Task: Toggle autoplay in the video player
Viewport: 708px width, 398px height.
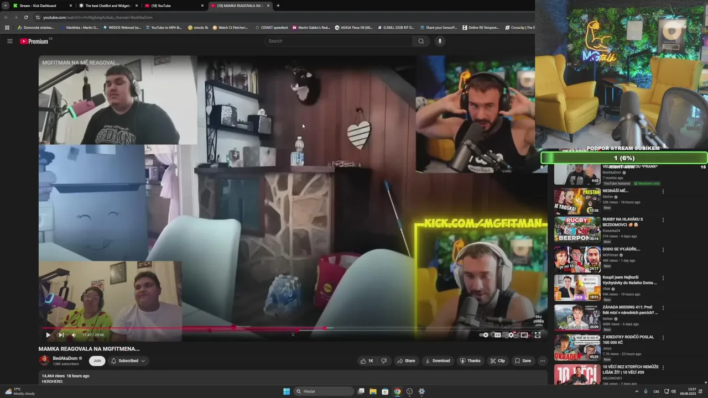Action: tap(485, 334)
